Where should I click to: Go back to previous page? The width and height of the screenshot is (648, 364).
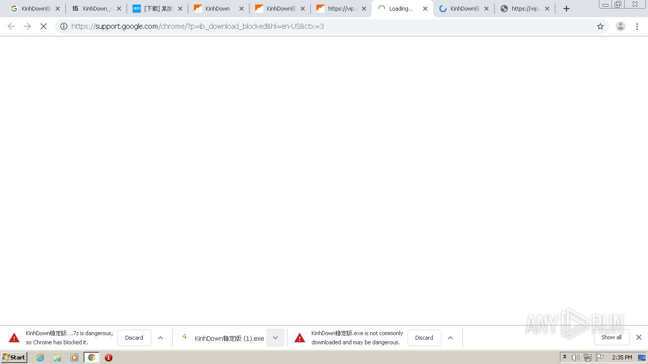[11, 26]
